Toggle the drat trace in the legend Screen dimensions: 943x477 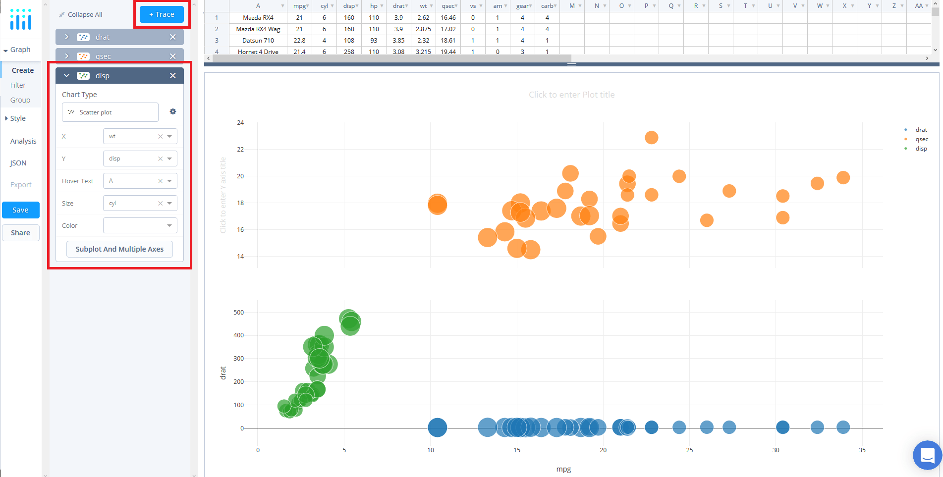coord(921,129)
